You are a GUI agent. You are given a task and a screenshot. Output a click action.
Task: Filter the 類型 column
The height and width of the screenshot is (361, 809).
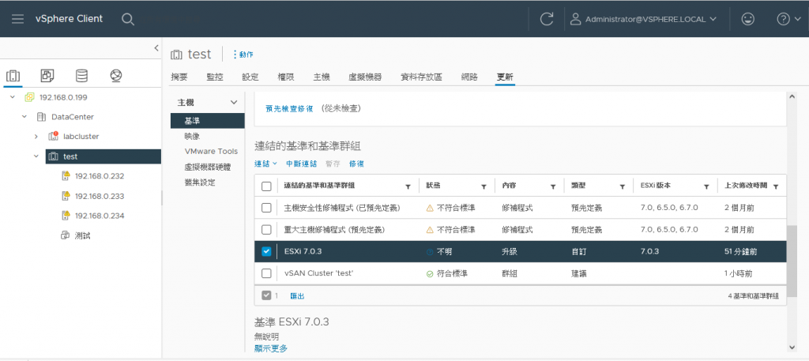pyautogui.click(x=623, y=186)
